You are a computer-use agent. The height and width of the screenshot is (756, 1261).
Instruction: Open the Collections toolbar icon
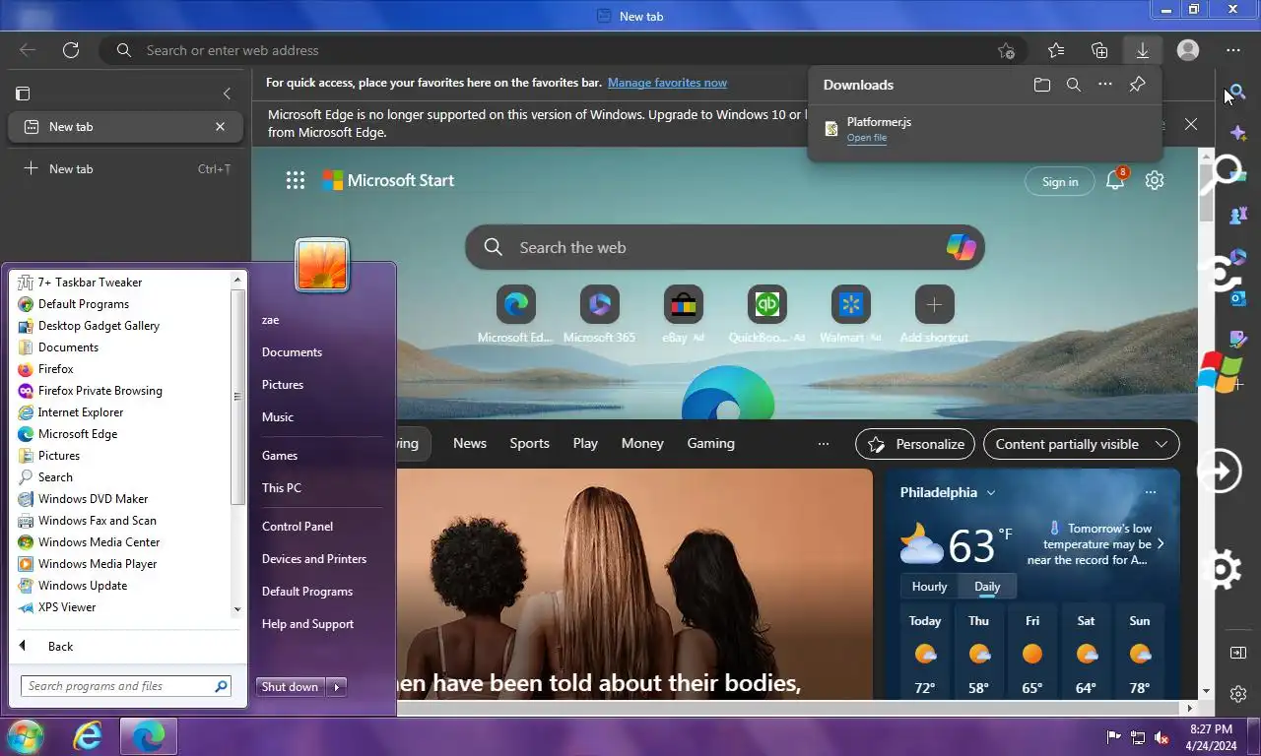[1099, 50]
